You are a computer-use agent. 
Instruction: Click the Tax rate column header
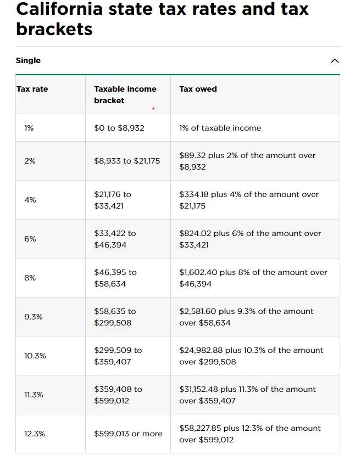32,89
